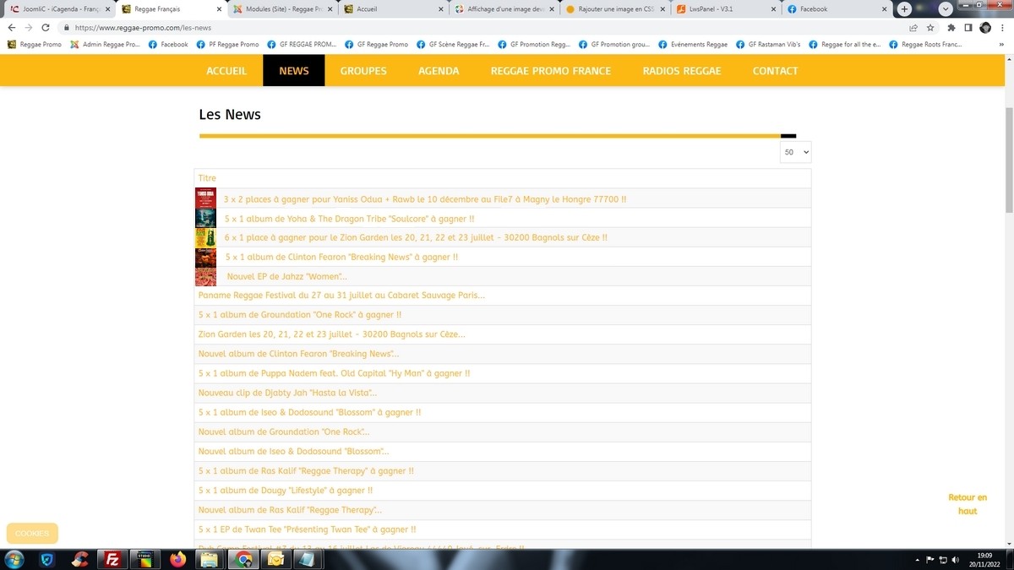
Task: Select the NEWS menu item
Action: pos(294,71)
